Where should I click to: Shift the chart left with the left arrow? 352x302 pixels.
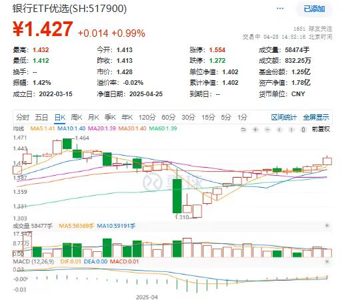click(x=279, y=130)
